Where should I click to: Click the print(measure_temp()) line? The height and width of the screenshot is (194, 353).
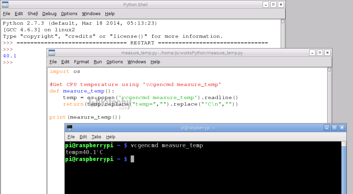pos(85,117)
